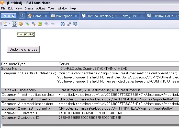Click the 'Server' value cell

point(118,64)
